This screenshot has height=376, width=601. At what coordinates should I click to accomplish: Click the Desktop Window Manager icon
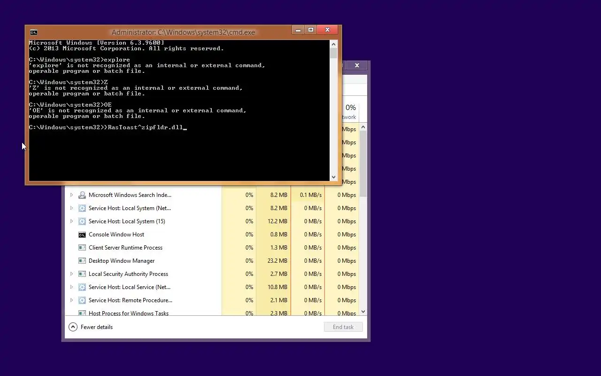pyautogui.click(x=82, y=261)
